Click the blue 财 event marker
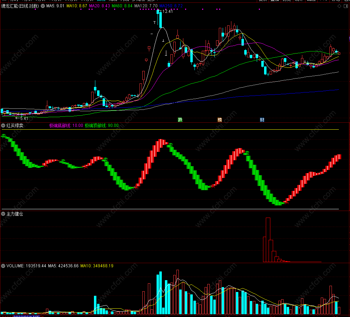The image size is (350, 317). pyautogui.click(x=262, y=120)
